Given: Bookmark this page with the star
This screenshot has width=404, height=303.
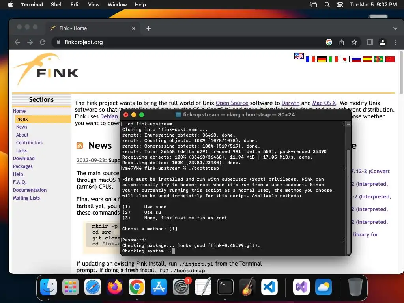Looking at the screenshot, I should tap(354, 42).
